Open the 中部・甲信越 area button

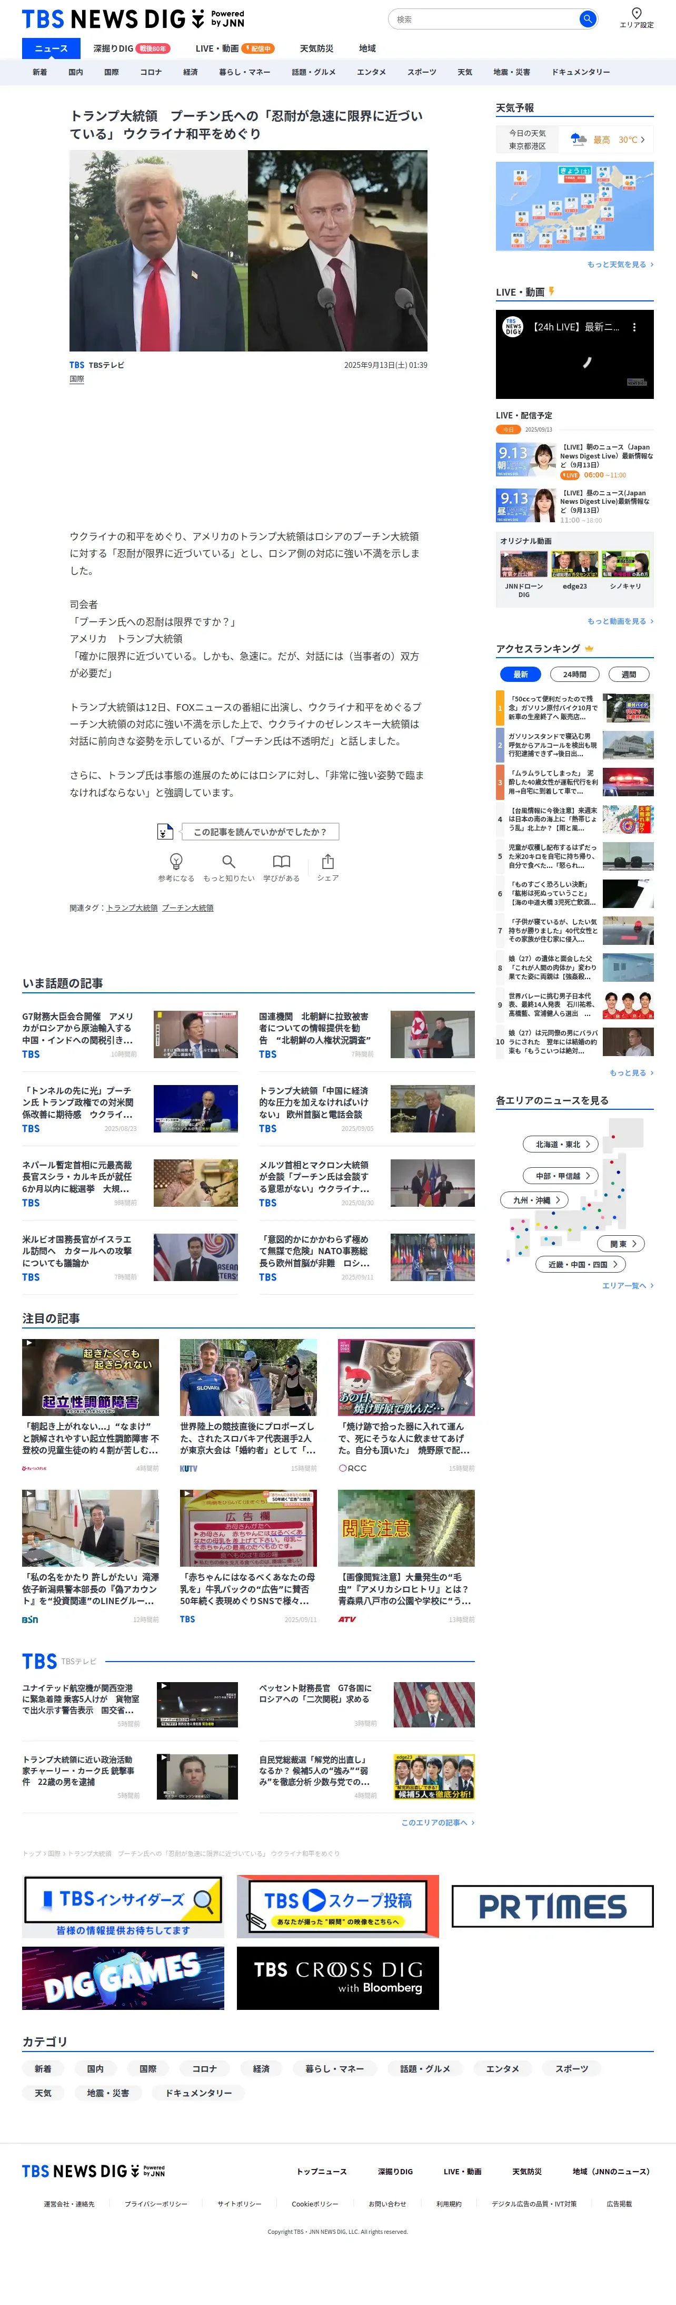(561, 1176)
